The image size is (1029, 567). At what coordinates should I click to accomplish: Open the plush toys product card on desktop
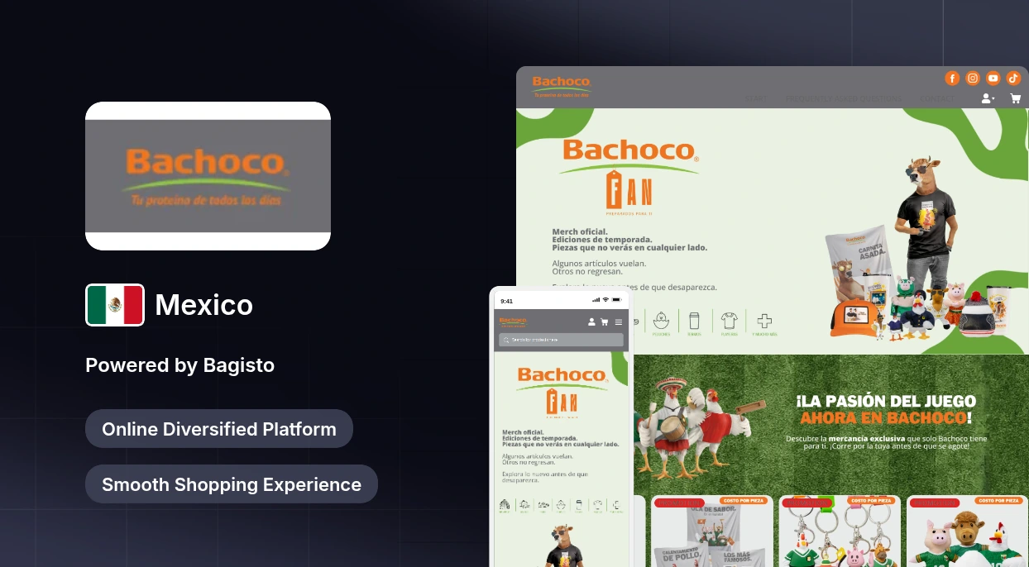pyautogui.click(x=968, y=531)
